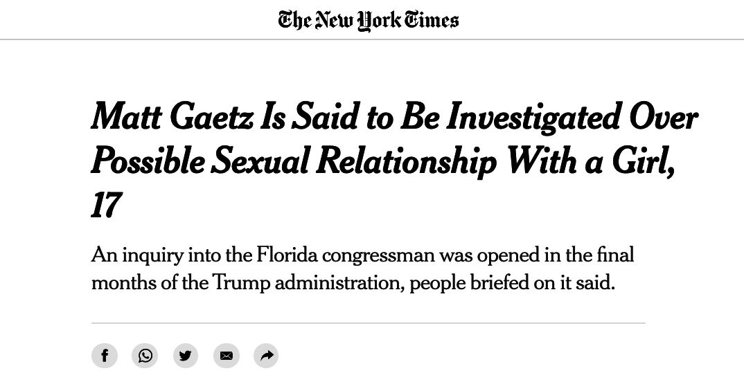This screenshot has height=382, width=744.
Task: Go to The New York Times homepage logo
Action: pos(368,20)
